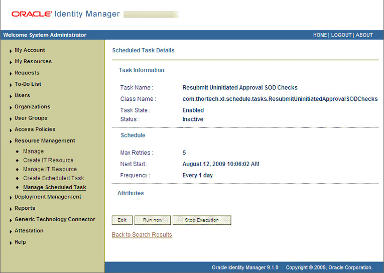Viewport: 384px width, 273px height.
Task: Click the 'Copyright © 2008, Oracle Corporation.' footer text
Action: click(x=329, y=267)
